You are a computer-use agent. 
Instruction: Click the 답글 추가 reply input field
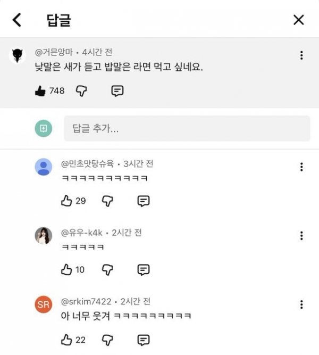pyautogui.click(x=187, y=129)
